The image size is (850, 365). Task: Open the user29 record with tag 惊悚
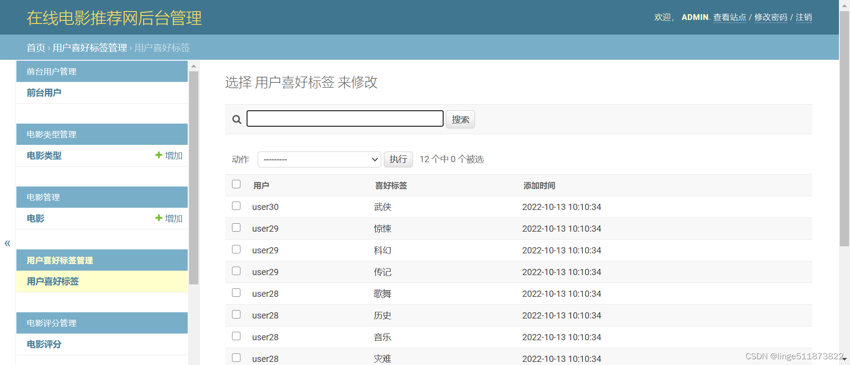(x=265, y=229)
